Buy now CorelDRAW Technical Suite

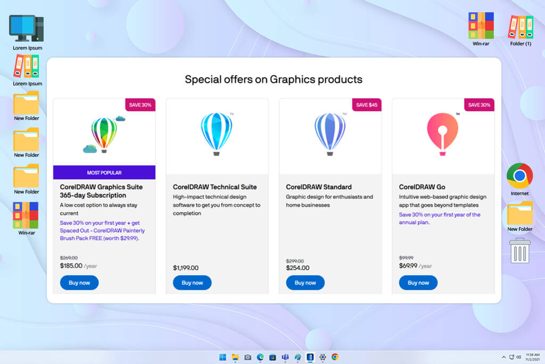[x=192, y=282]
